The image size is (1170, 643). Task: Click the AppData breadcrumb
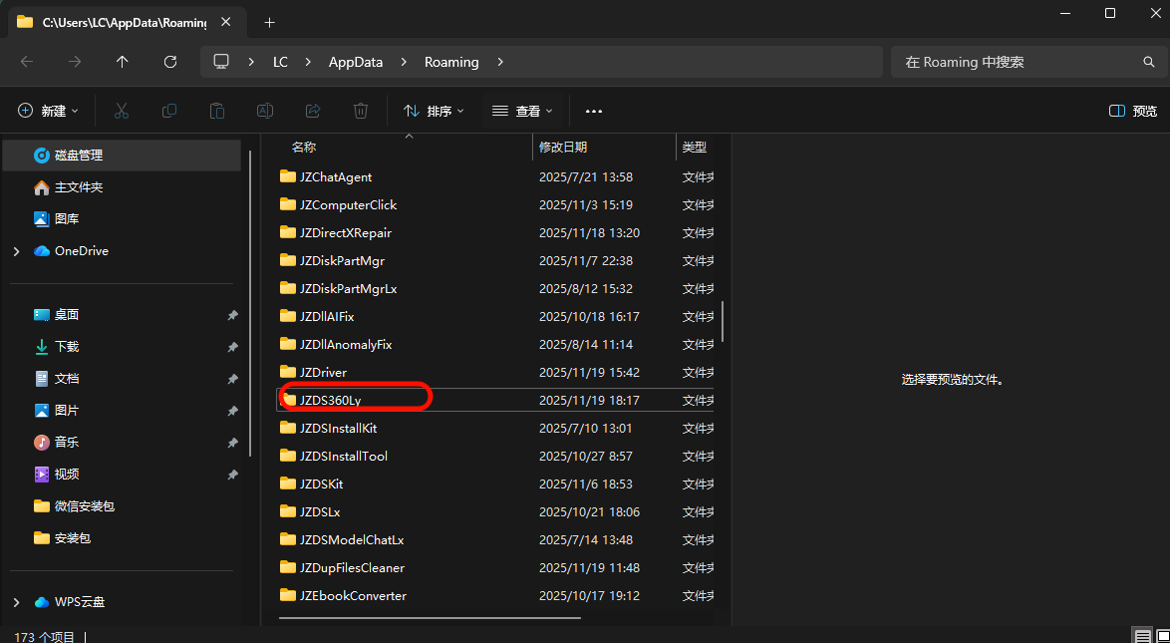[x=355, y=61]
